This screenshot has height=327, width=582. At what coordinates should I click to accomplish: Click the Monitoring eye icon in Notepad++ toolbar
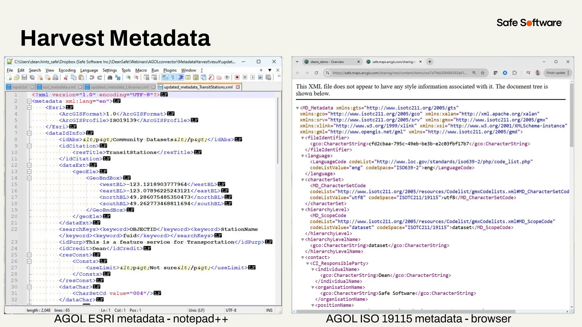click(227, 77)
